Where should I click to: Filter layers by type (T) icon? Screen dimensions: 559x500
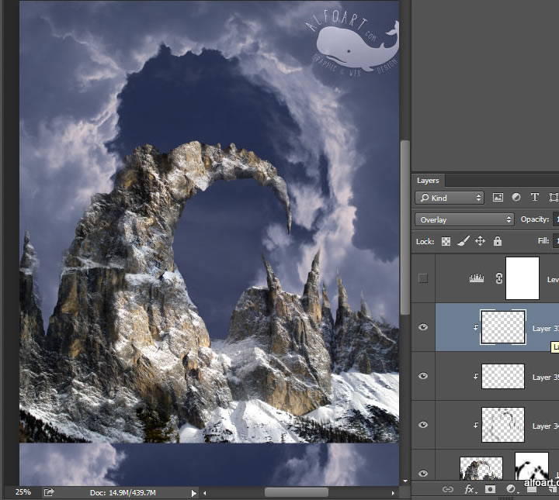tap(534, 198)
